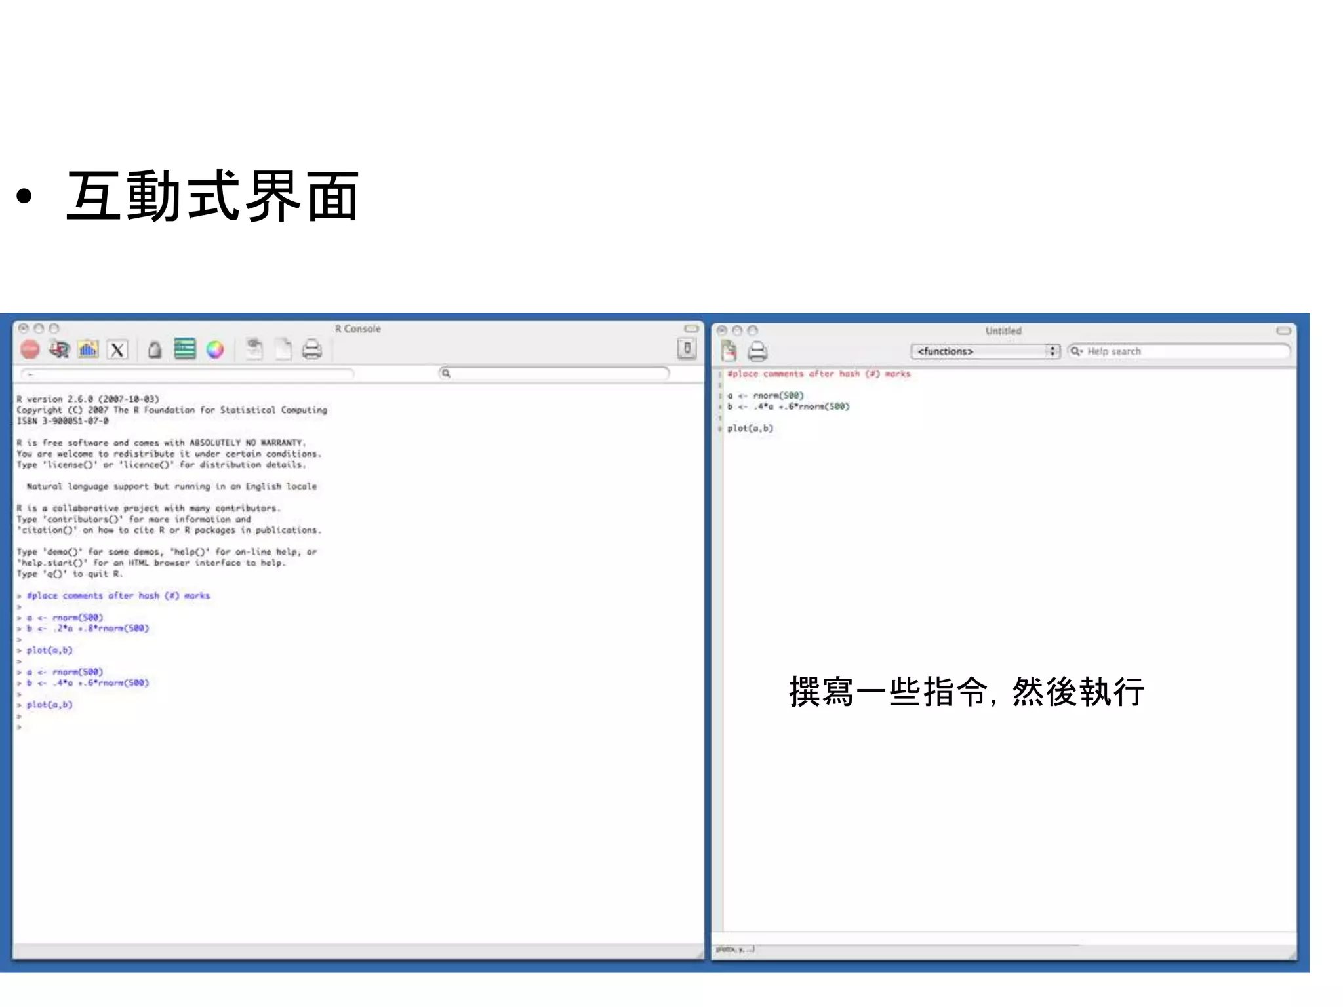
Task: Show command history via green striped icon
Action: [x=185, y=349]
